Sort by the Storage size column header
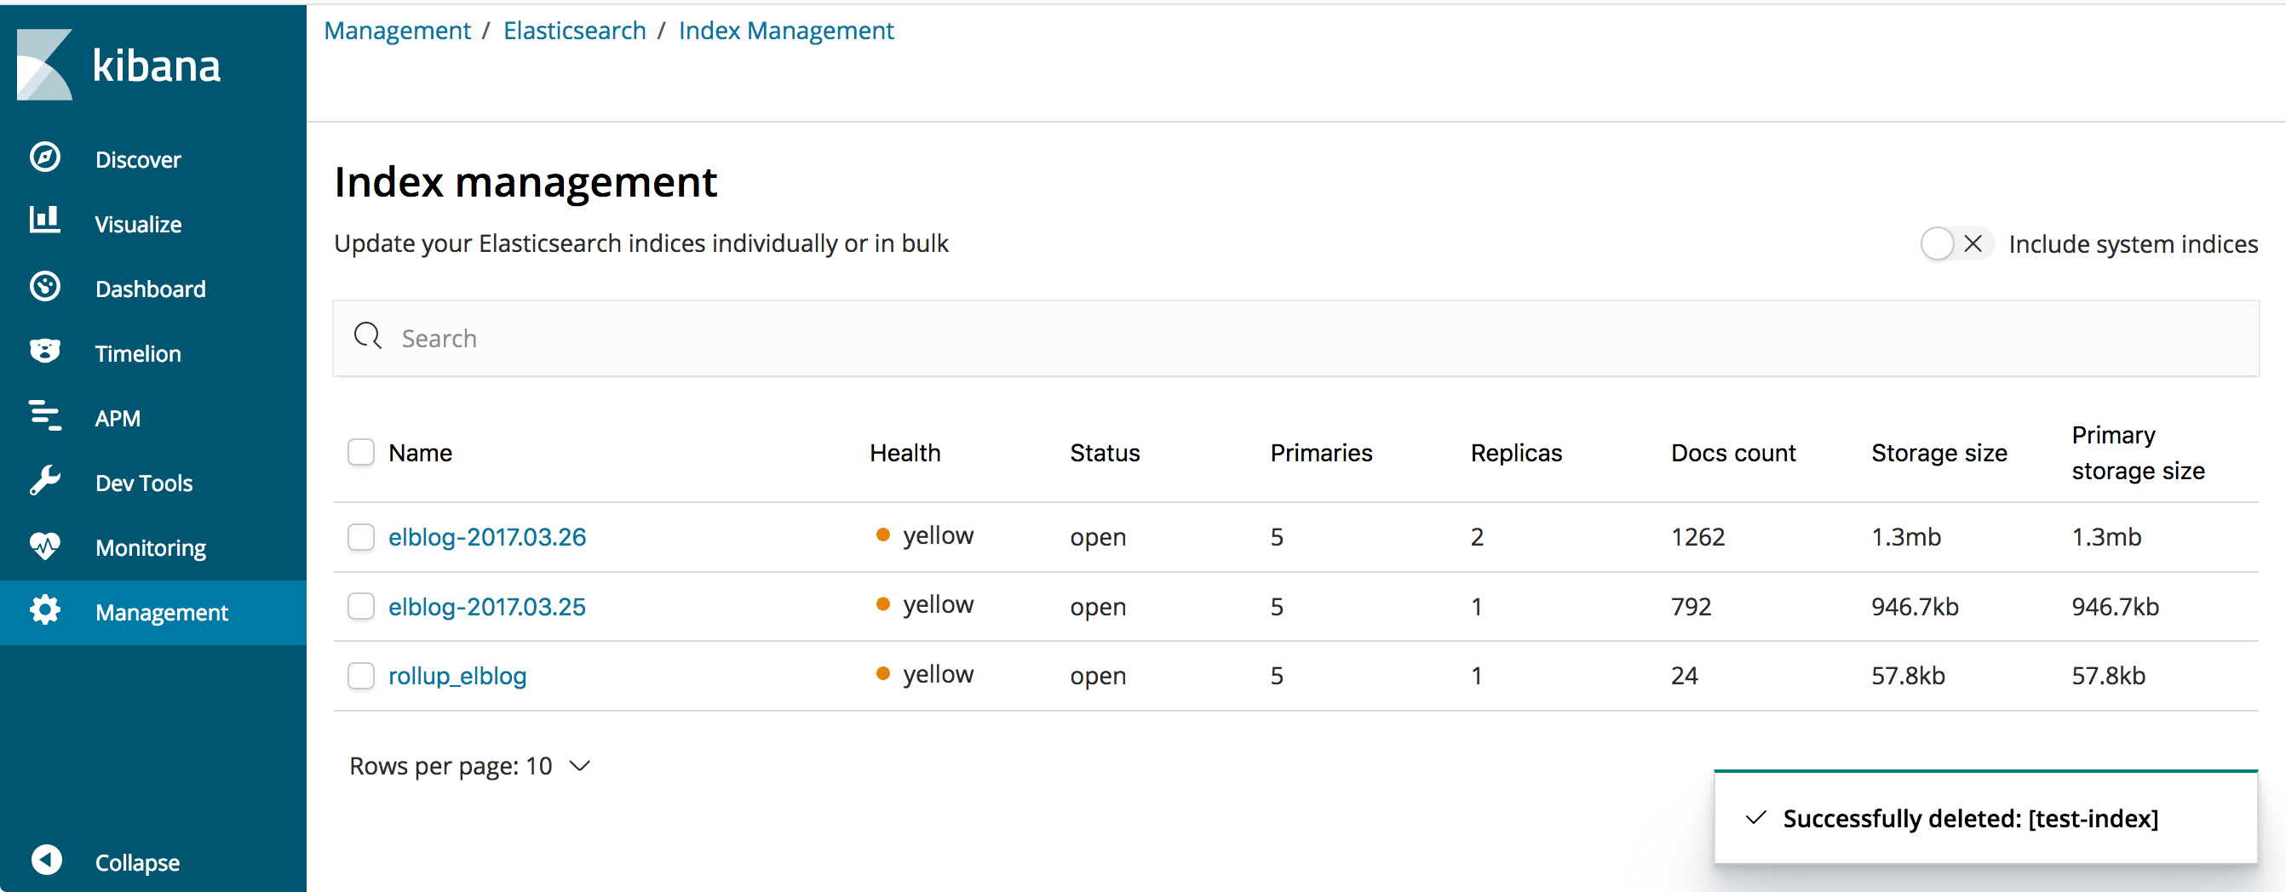Screen dimensions: 2286x892 click(x=1939, y=453)
